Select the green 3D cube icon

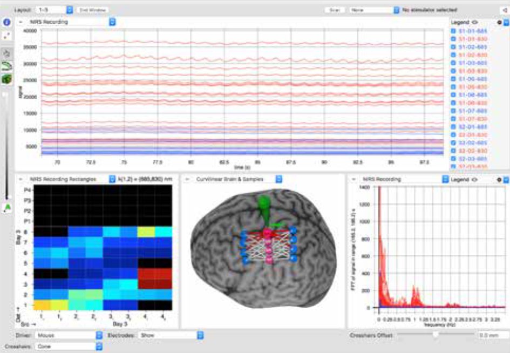[7, 79]
